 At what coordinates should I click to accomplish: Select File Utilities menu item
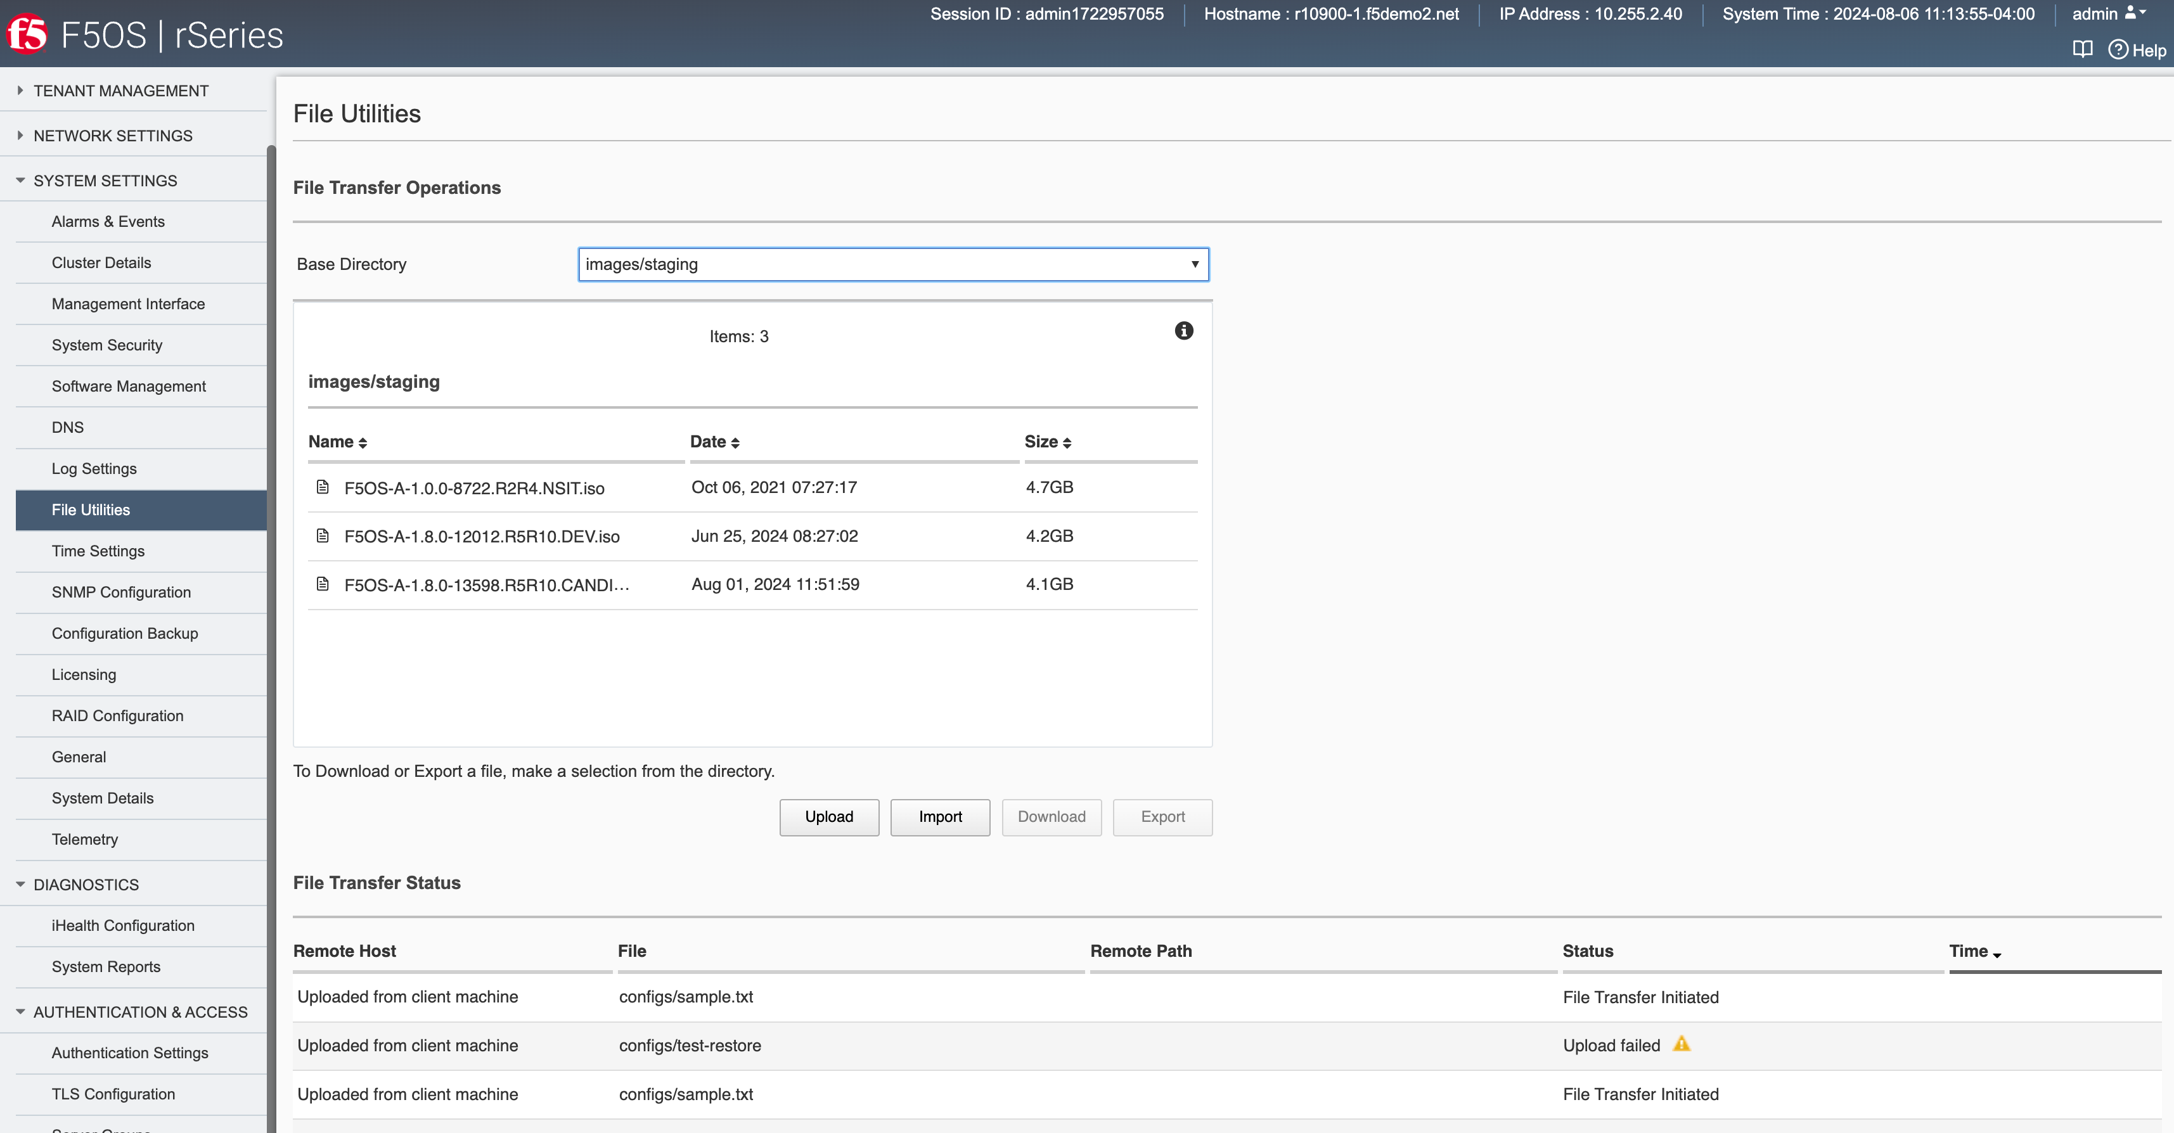click(x=141, y=509)
